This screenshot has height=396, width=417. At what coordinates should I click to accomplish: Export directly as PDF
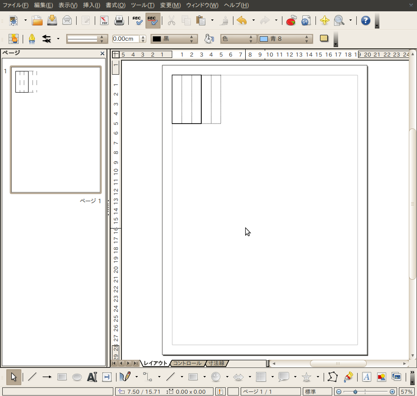point(104,20)
